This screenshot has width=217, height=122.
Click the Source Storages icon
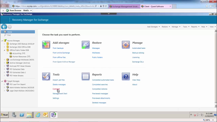tap(5, 41)
